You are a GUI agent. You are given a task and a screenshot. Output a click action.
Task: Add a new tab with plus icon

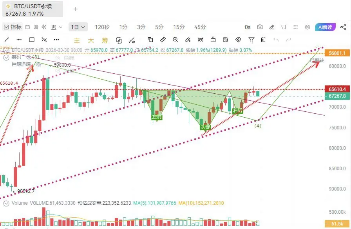(76, 9)
